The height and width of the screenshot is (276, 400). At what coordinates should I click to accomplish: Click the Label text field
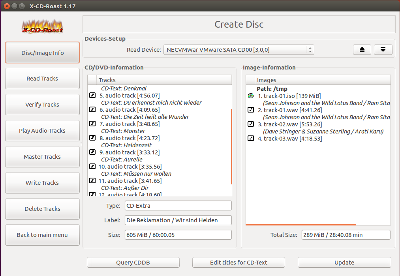click(178, 220)
